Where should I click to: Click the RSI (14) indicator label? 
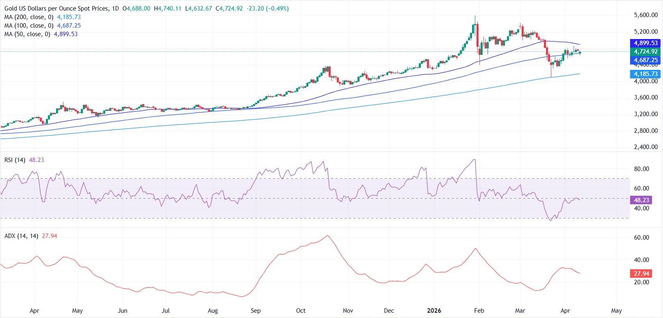(x=15, y=160)
